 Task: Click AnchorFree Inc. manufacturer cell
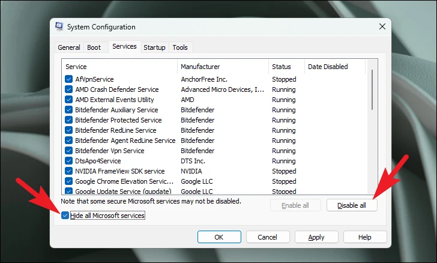[x=204, y=79]
